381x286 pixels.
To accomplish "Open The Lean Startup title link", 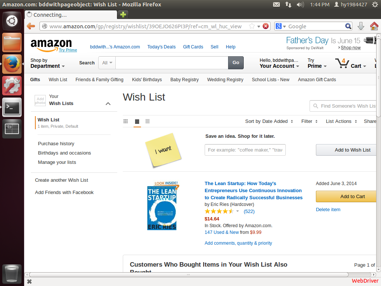I will click(253, 190).
